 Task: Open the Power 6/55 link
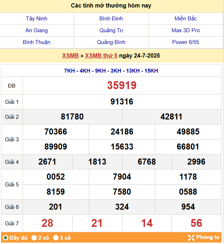pos(186,42)
